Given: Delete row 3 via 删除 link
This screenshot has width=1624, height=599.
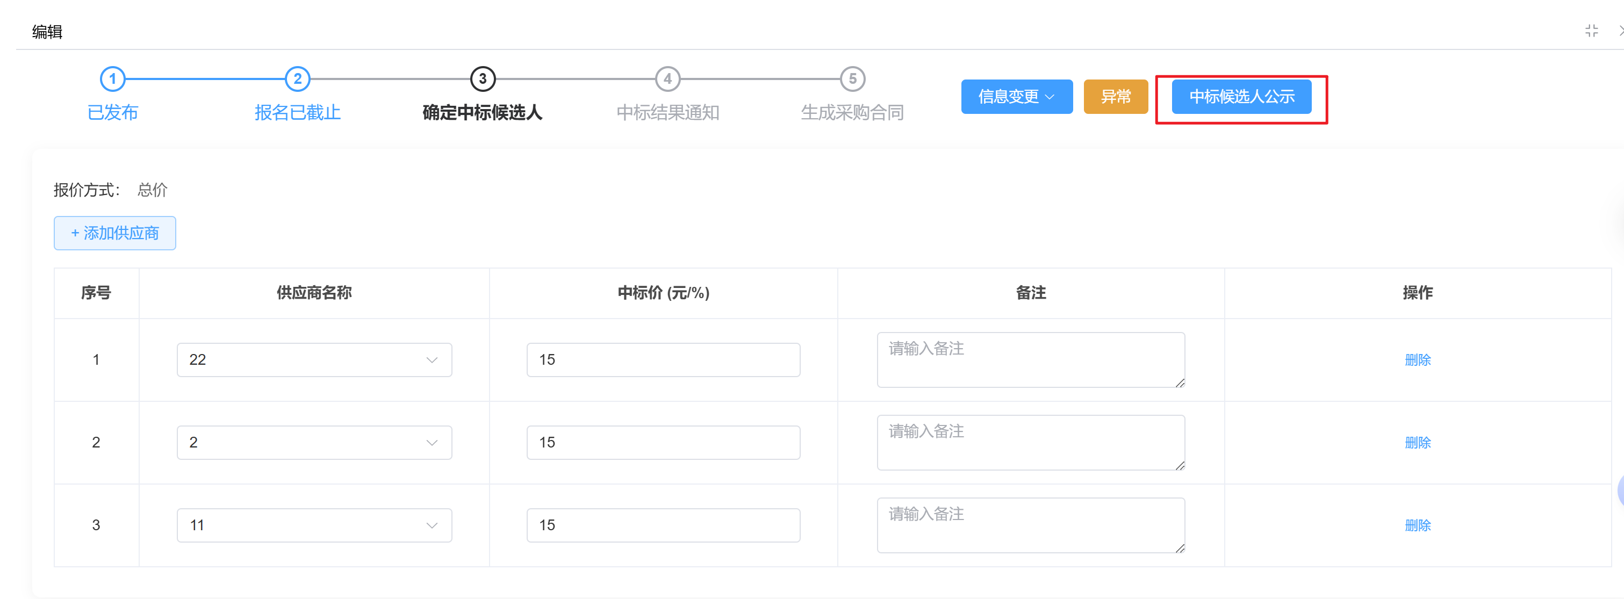Looking at the screenshot, I should click(1417, 525).
